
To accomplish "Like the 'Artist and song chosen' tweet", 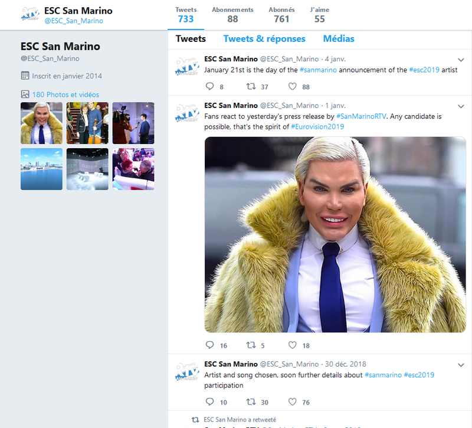I will 292,402.
